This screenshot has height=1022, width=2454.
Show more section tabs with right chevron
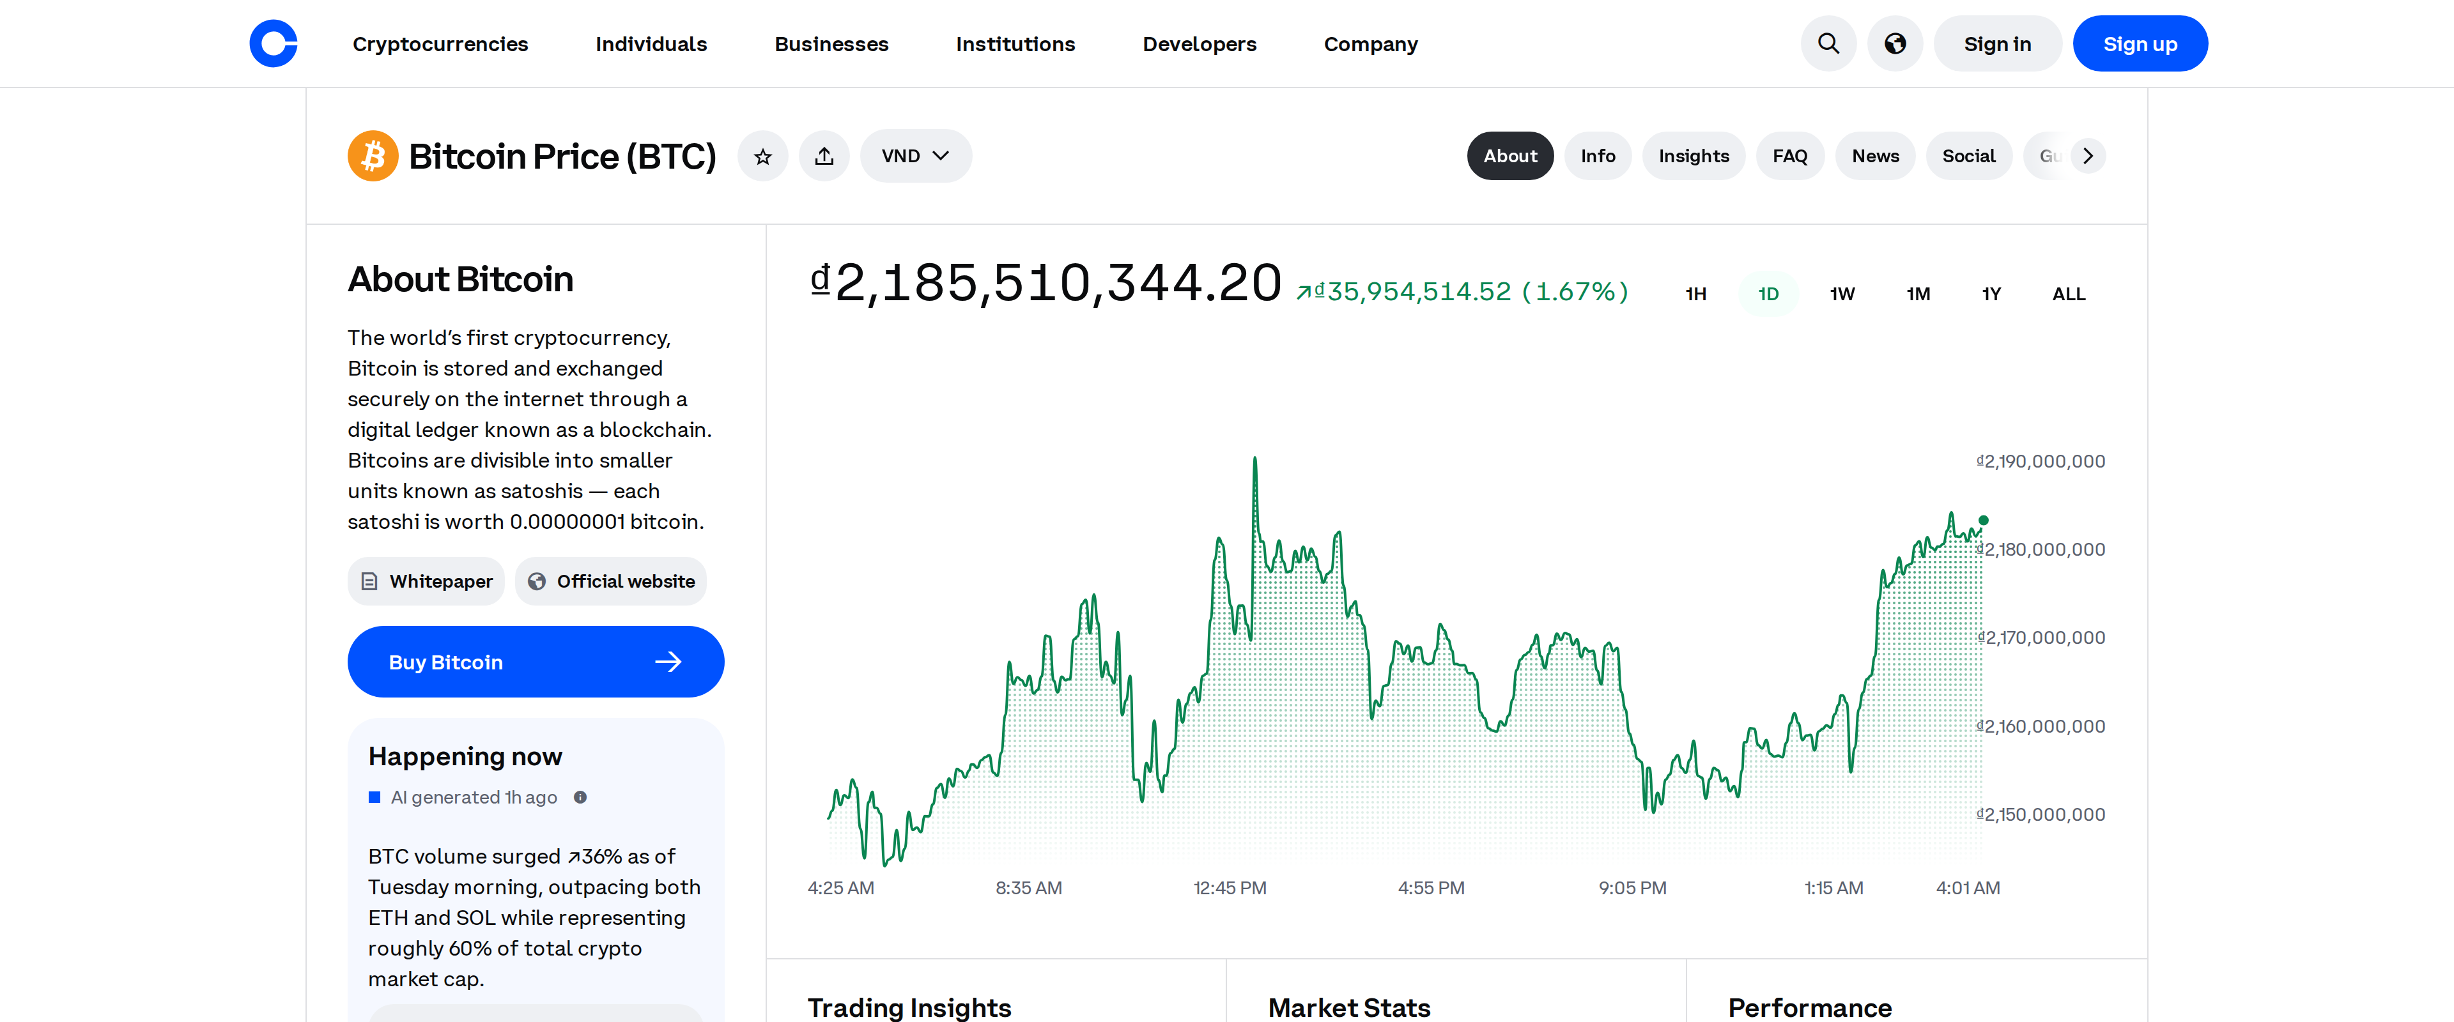(2088, 156)
